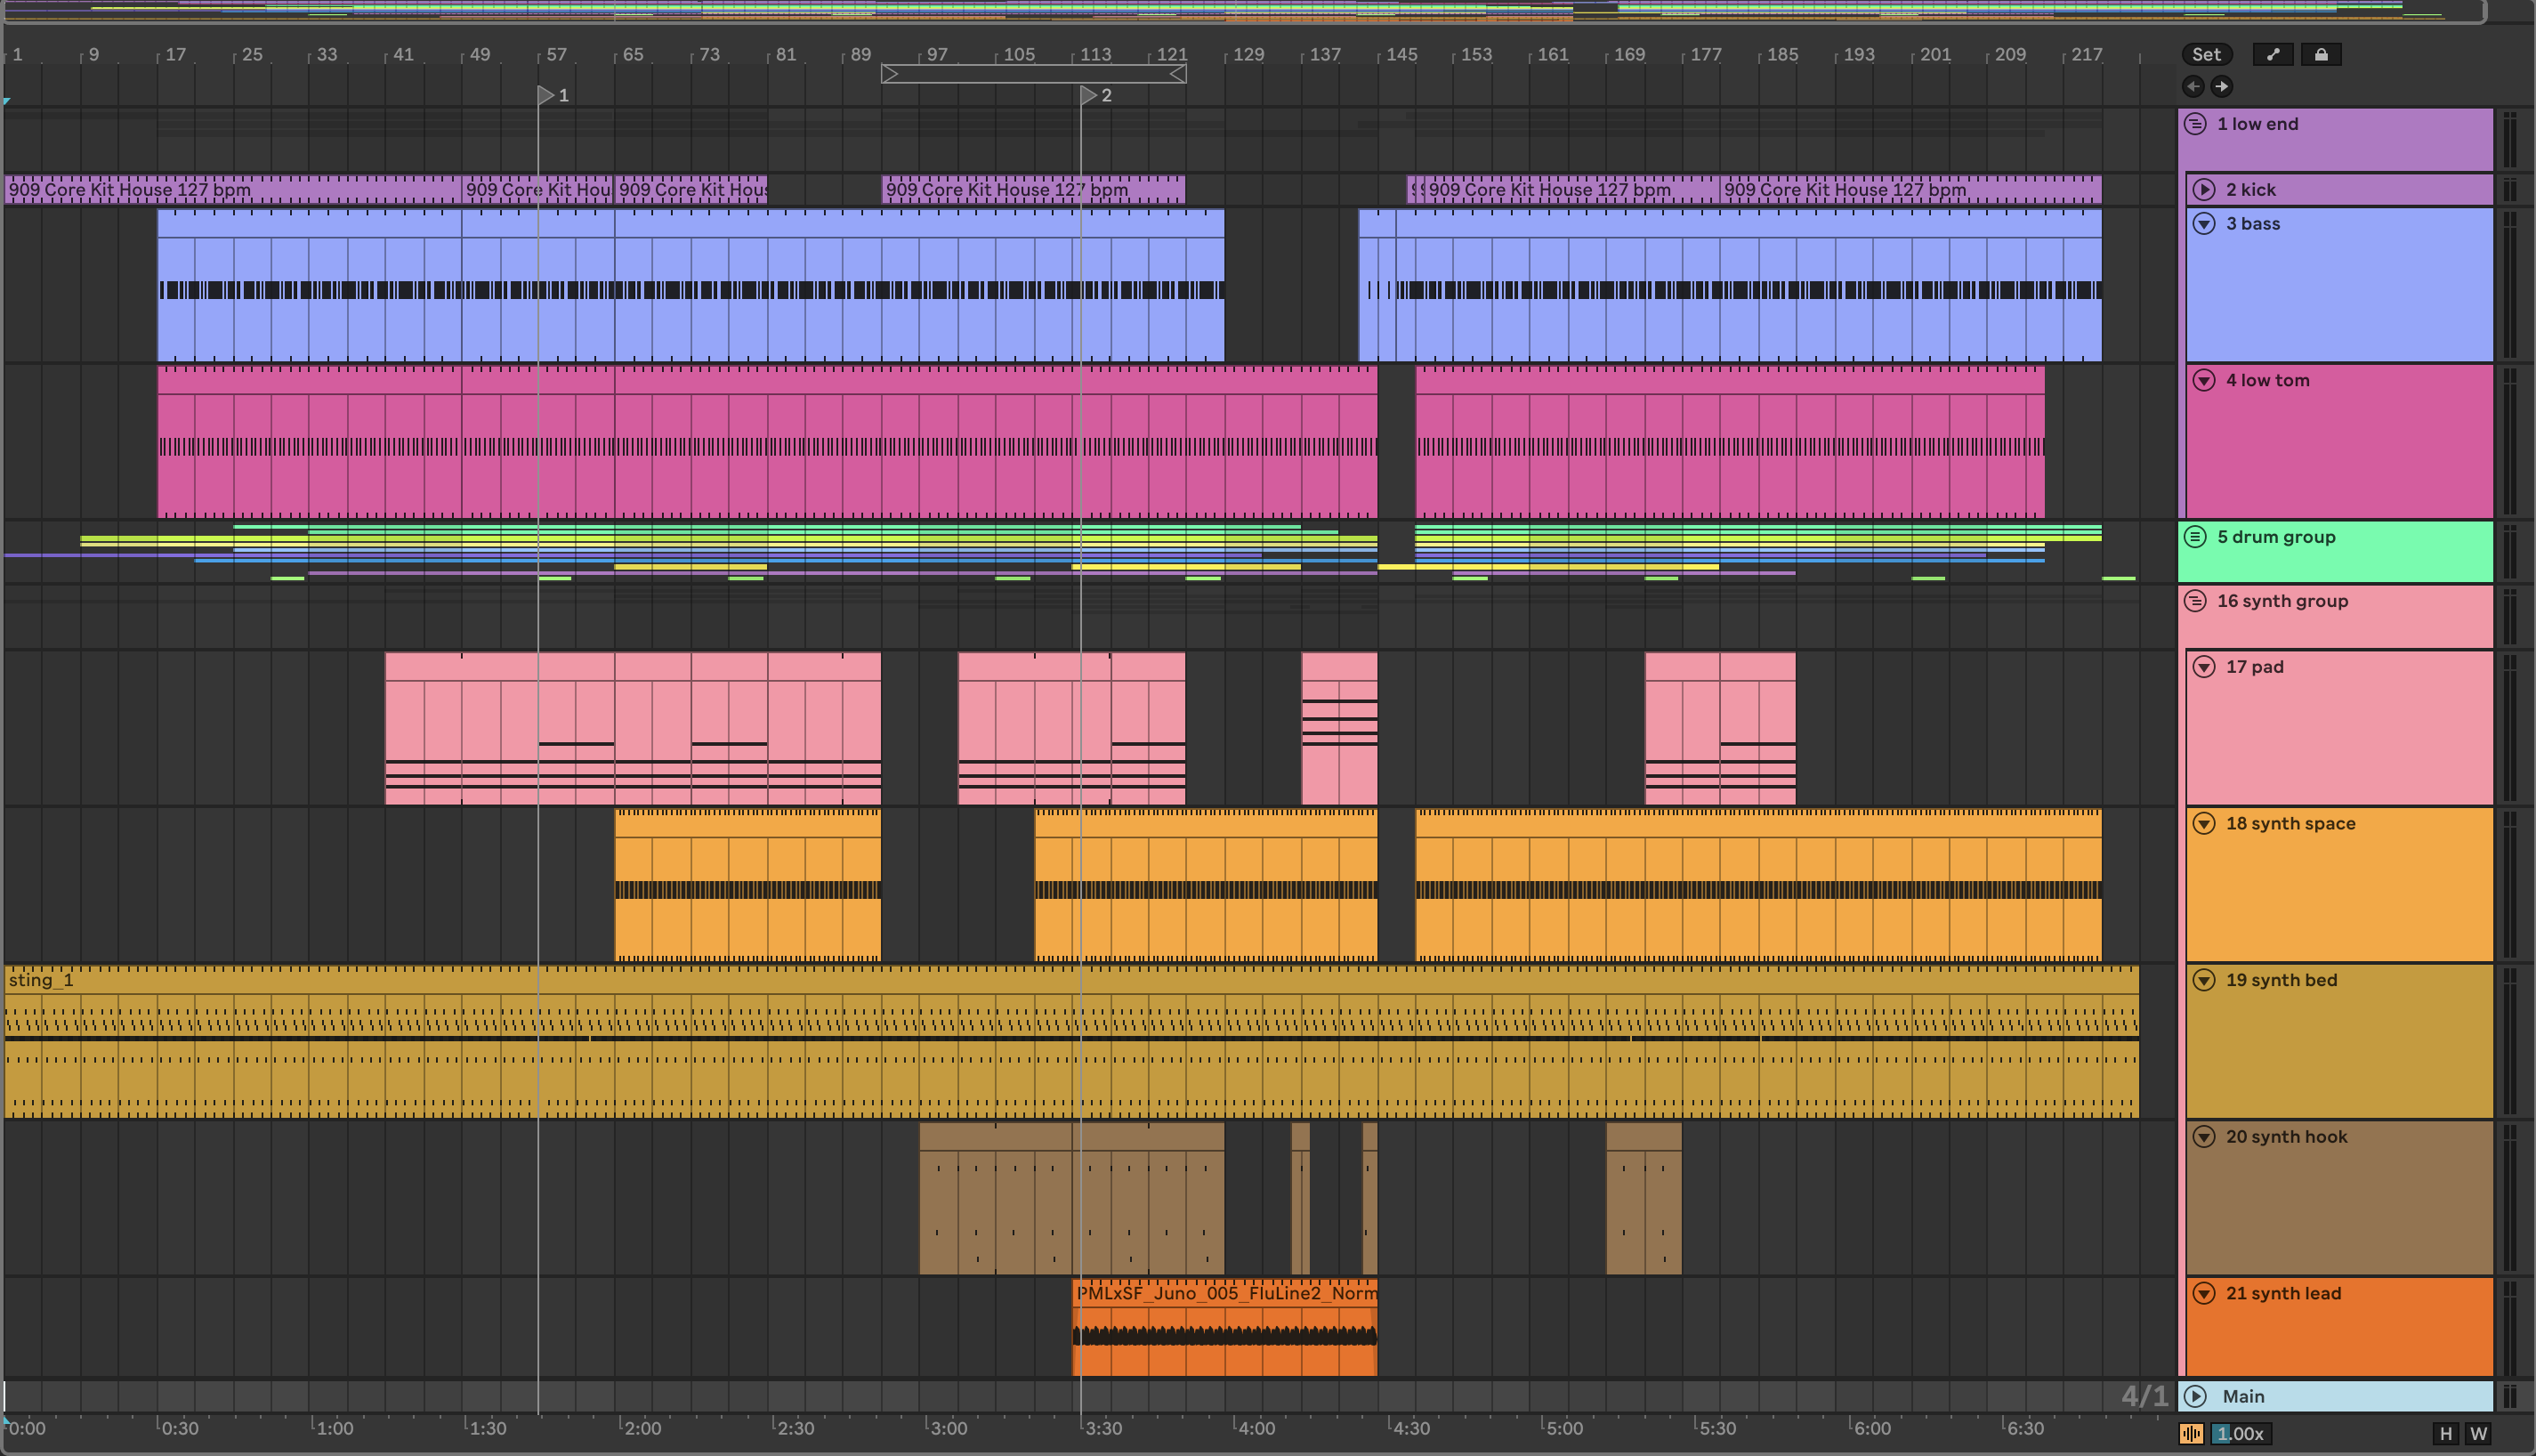Unfold the 2 kick track
This screenshot has height=1456, width=2536.
point(2204,190)
